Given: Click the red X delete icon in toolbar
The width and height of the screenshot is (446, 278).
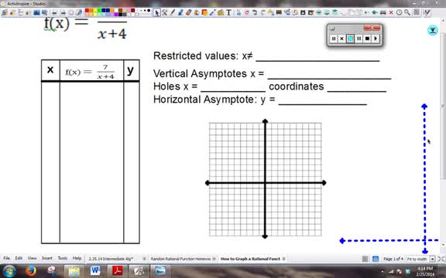Looking at the screenshot, I should coord(391,12).
